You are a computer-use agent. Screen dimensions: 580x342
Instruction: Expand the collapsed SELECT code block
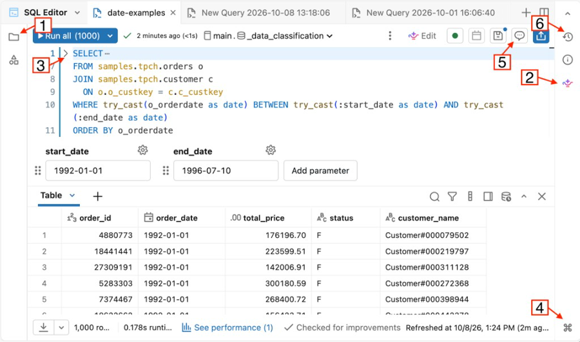[66, 54]
